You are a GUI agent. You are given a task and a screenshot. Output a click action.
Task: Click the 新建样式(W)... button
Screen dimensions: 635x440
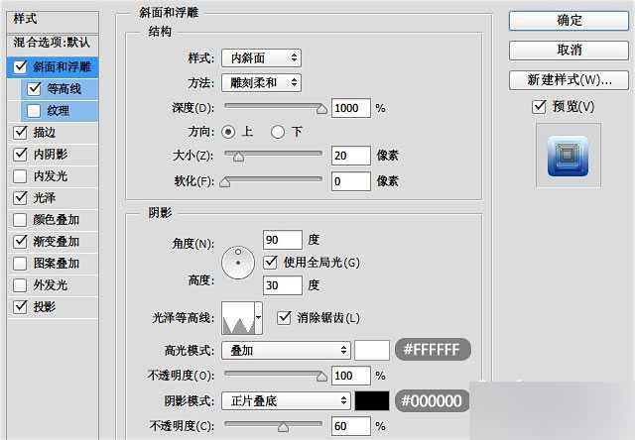click(x=570, y=80)
